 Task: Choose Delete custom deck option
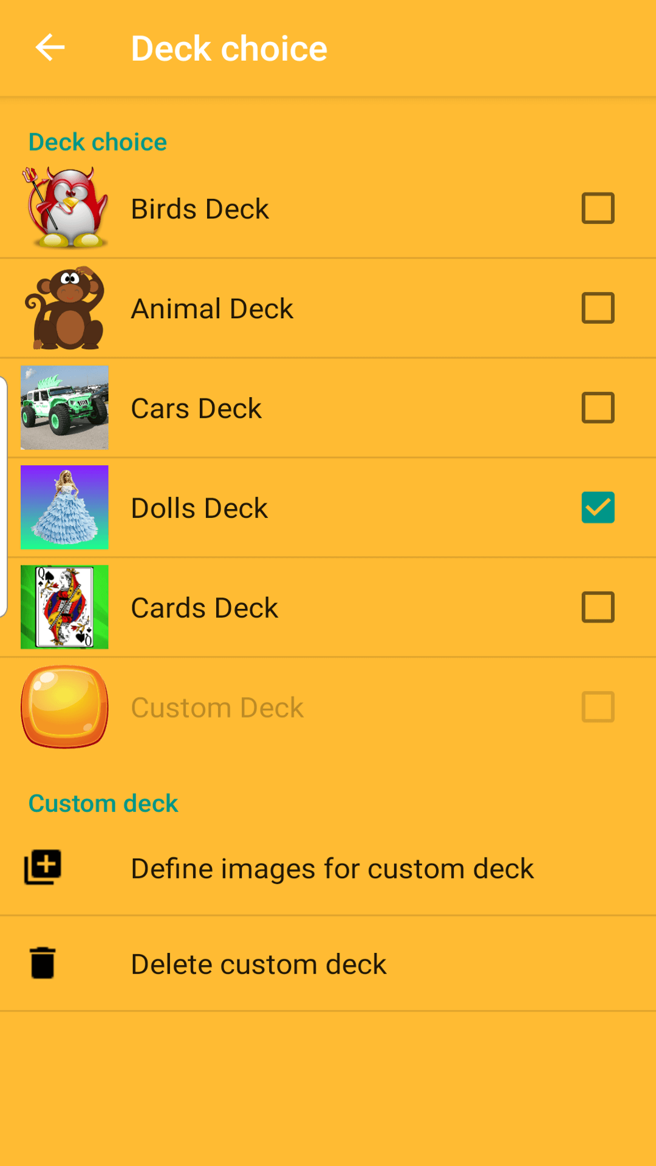point(258,964)
